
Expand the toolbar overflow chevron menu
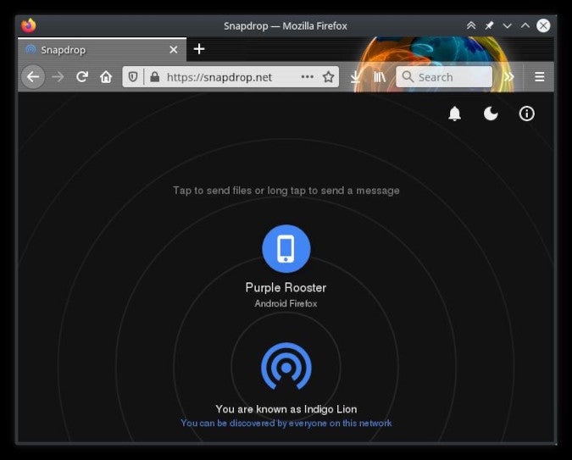(x=508, y=77)
